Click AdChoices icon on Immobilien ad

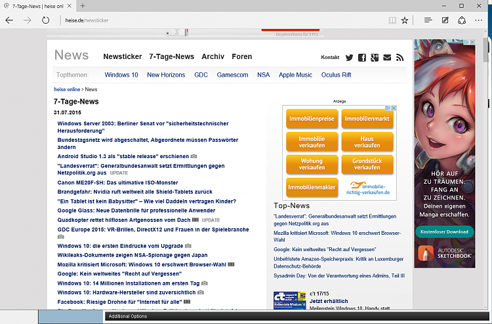(x=388, y=108)
